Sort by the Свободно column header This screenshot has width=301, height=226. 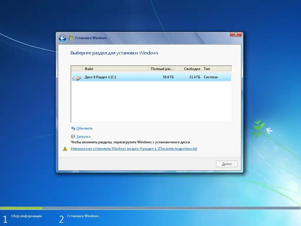pos(188,69)
